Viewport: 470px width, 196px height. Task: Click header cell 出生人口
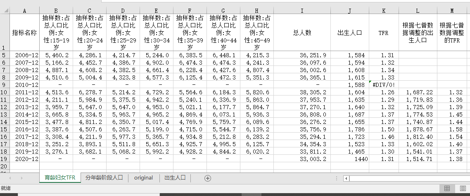pos(350,32)
